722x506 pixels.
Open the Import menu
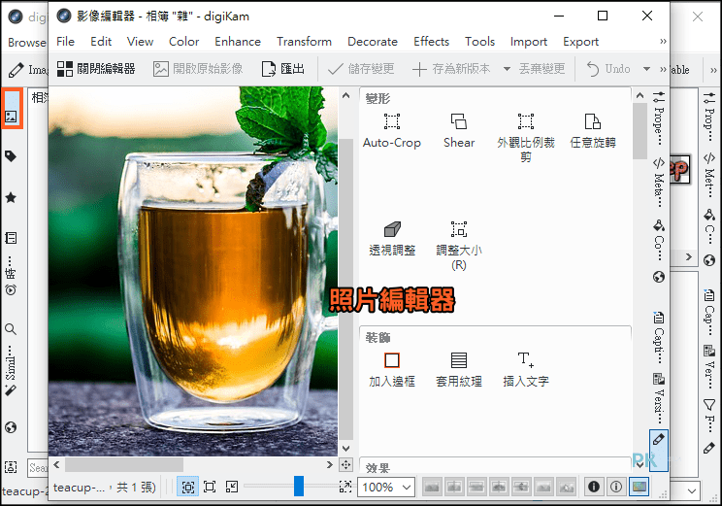pyautogui.click(x=529, y=42)
